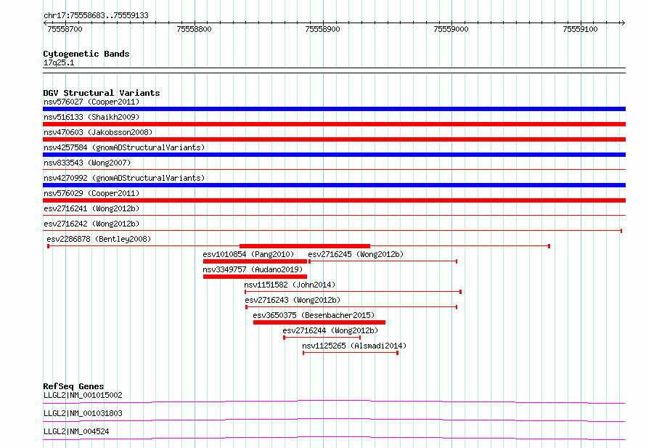Open the nsv516133 (Shaikh2009) variant label
The height and width of the screenshot is (448, 646).
[91, 117]
